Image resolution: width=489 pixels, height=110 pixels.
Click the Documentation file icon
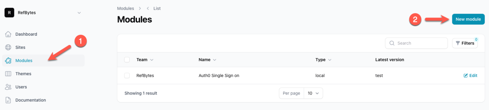pyautogui.click(x=8, y=100)
